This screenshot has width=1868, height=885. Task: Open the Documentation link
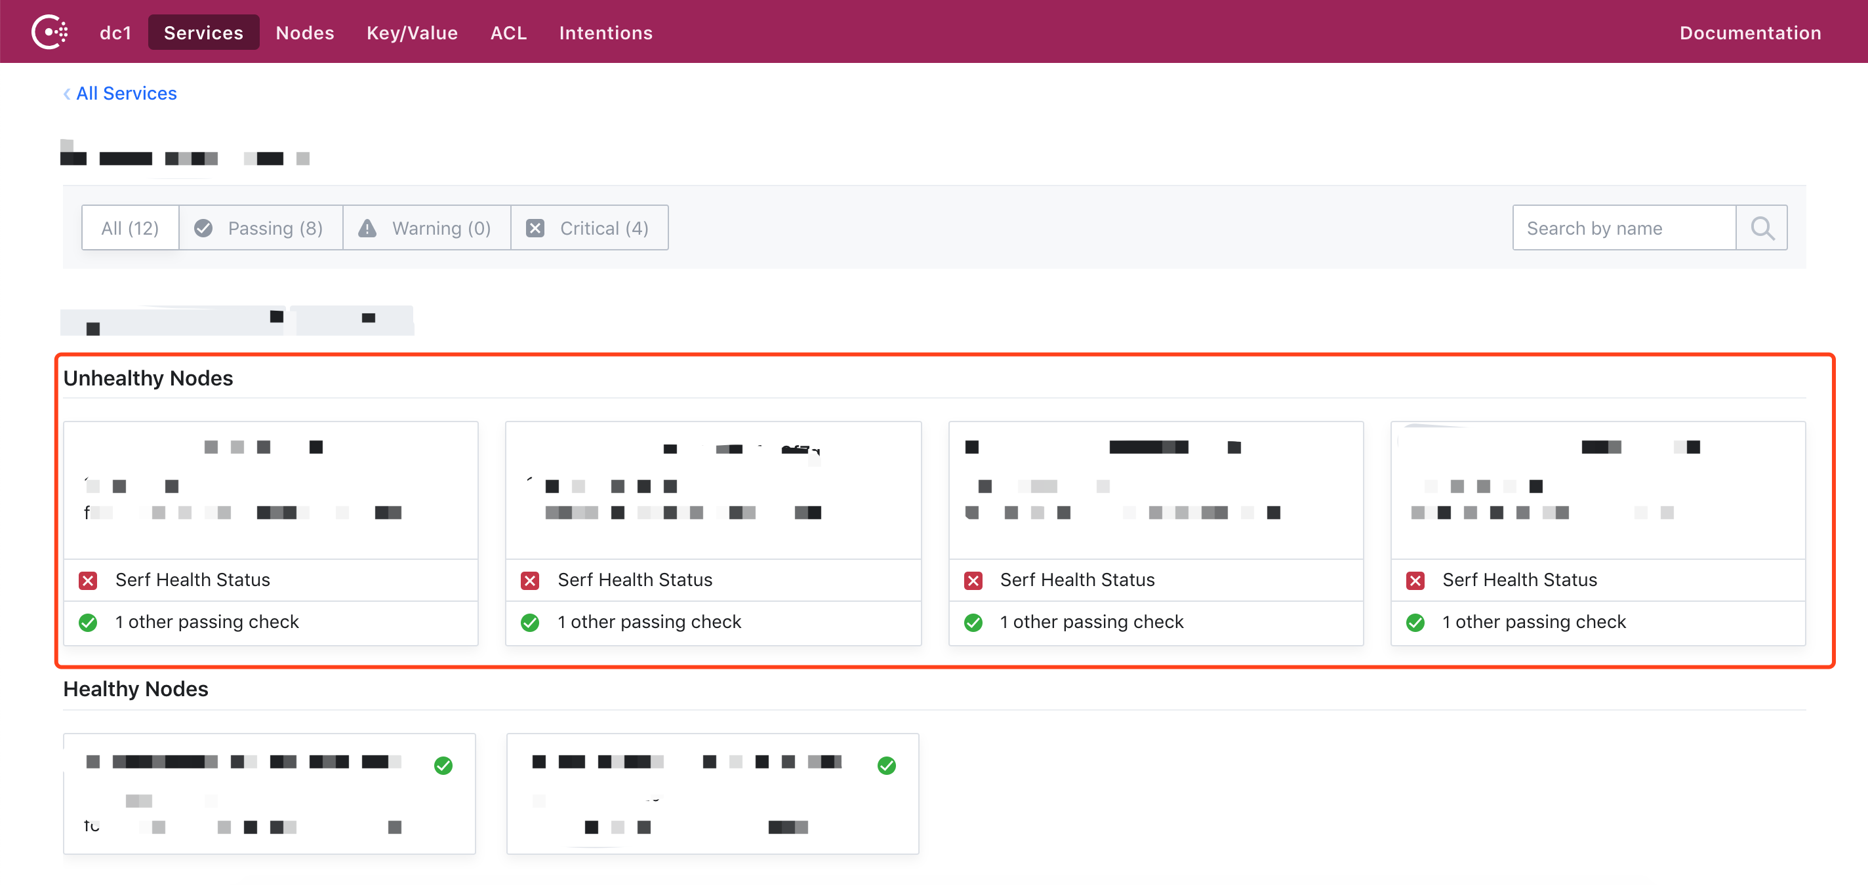pos(1749,33)
